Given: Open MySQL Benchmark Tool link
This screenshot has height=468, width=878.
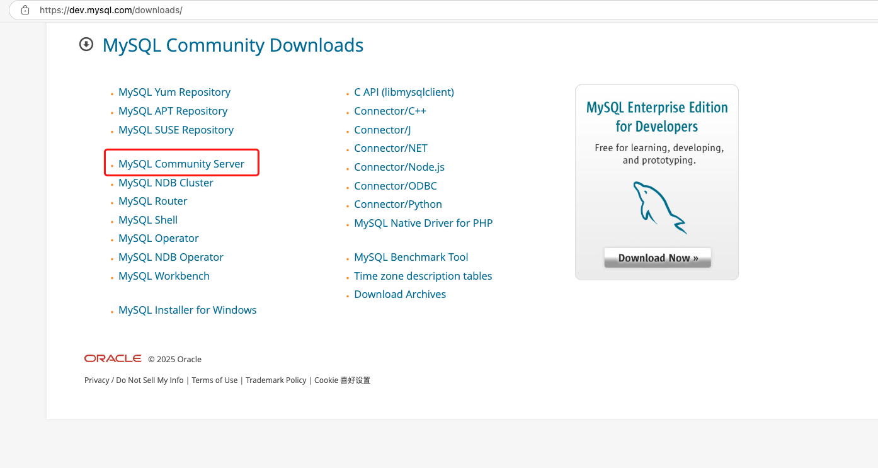Looking at the screenshot, I should (411, 257).
